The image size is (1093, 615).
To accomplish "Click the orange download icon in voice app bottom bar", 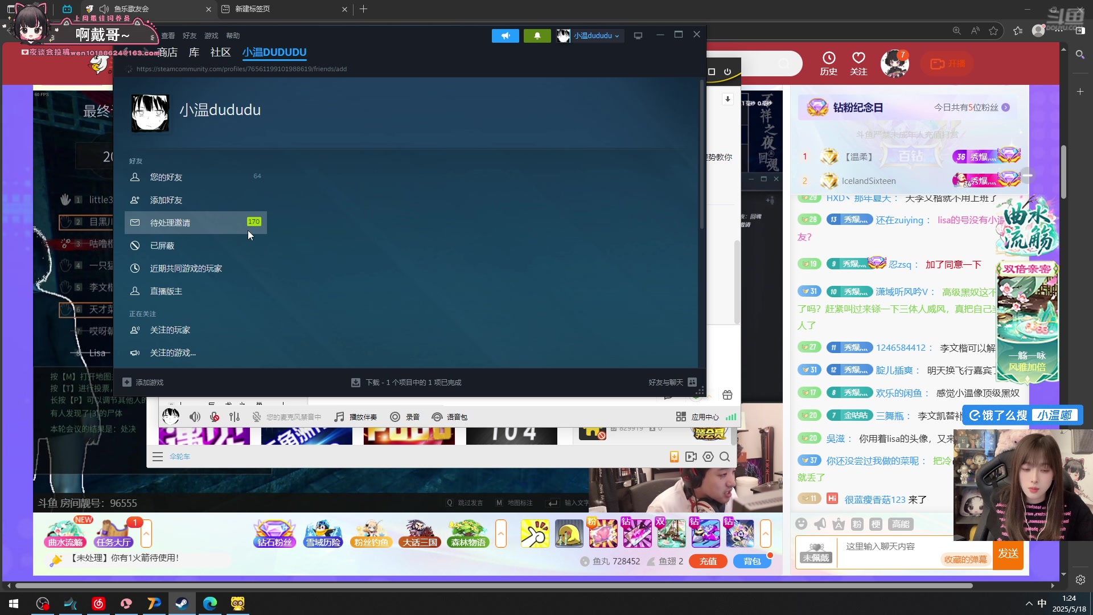I will tap(674, 457).
